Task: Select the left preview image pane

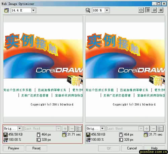Action: (x=43, y=69)
